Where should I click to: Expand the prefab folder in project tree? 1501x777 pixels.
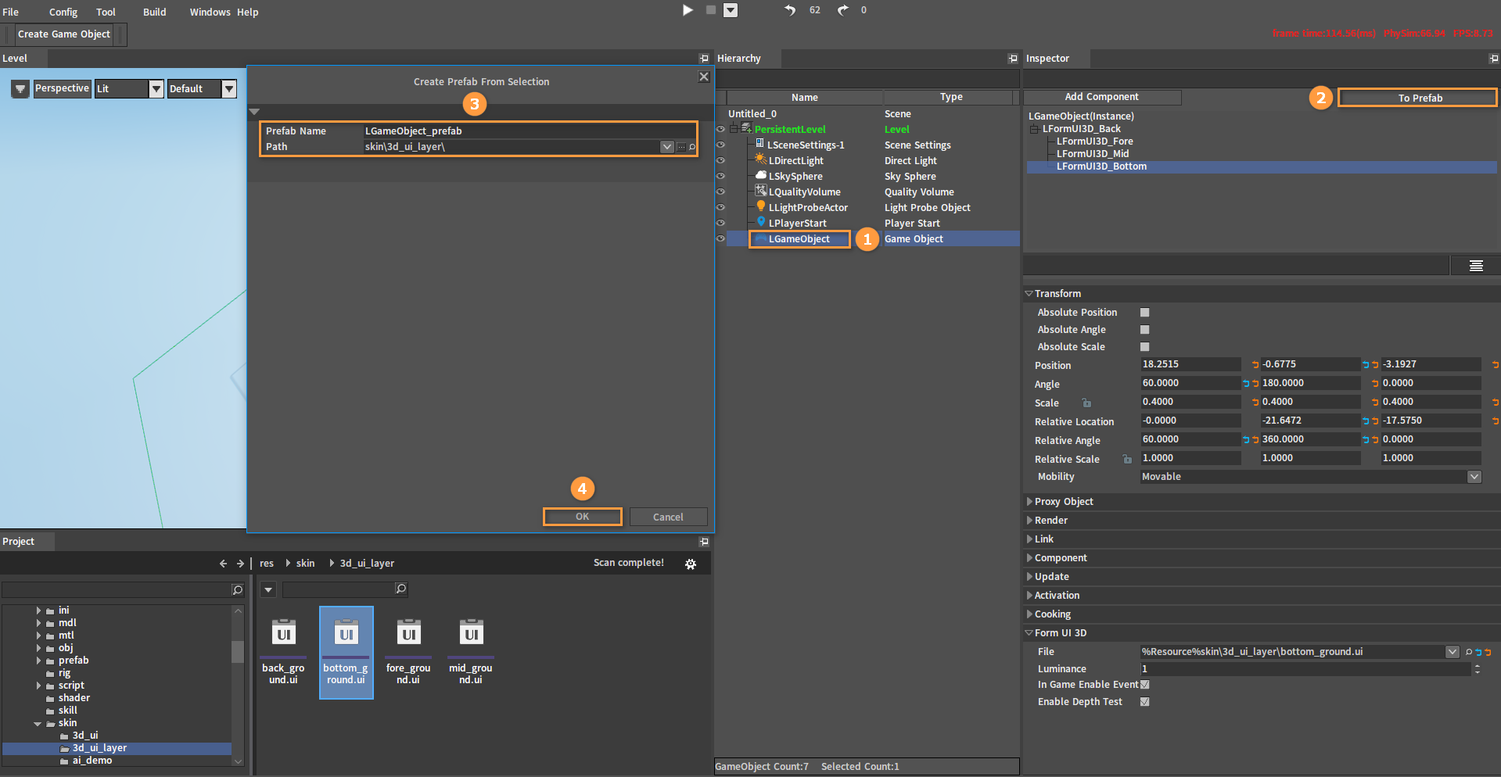(x=38, y=661)
